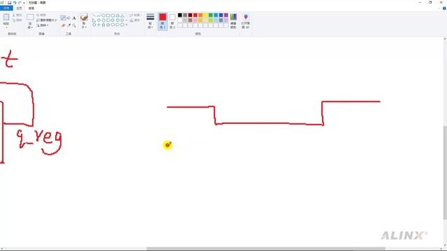Choose the Curve shape
This screenshot has height=251, width=447.
98,15
